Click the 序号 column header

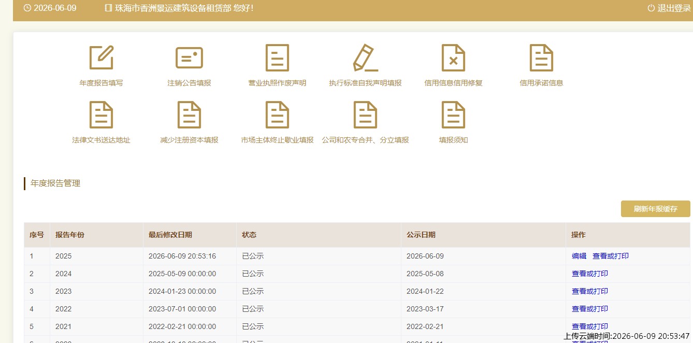point(37,235)
